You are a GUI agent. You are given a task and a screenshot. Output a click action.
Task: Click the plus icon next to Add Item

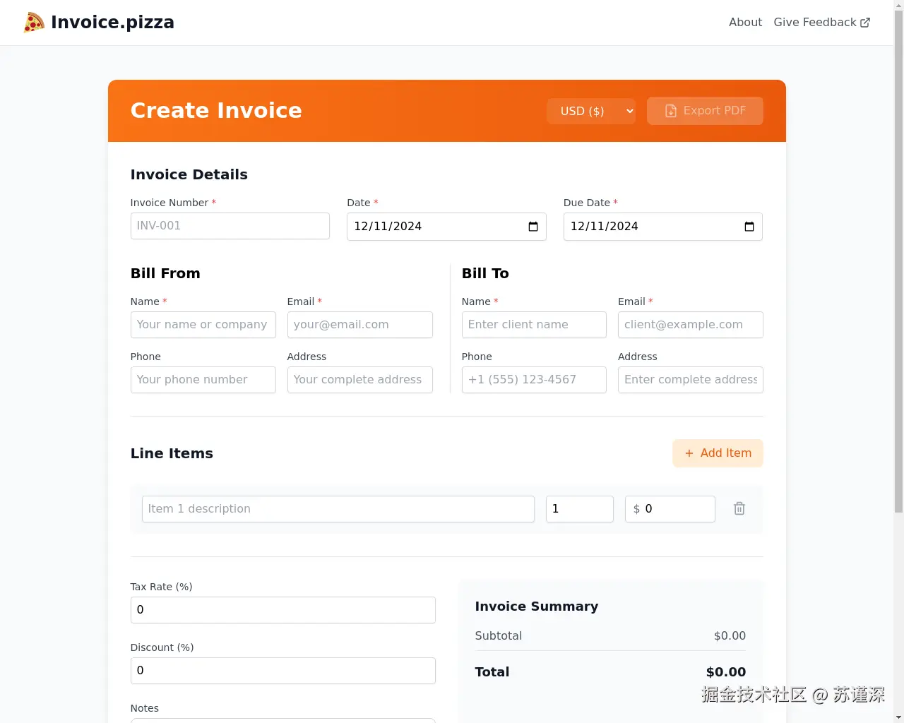pyautogui.click(x=689, y=453)
